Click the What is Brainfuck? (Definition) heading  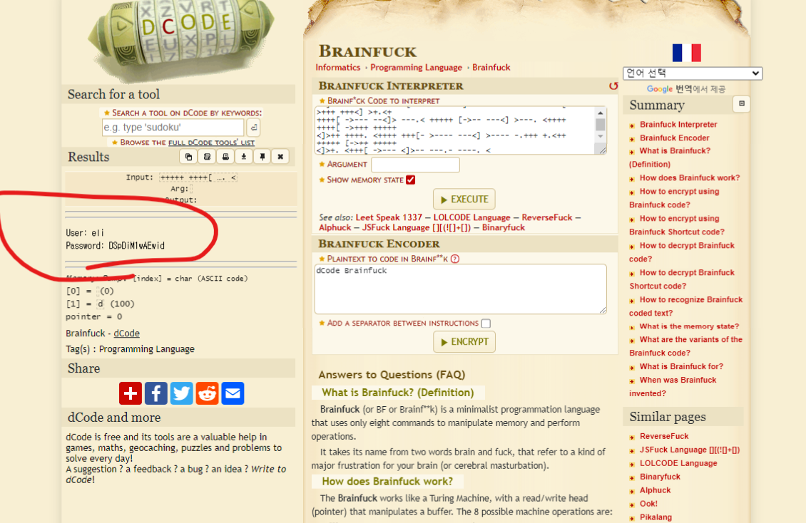[398, 393]
